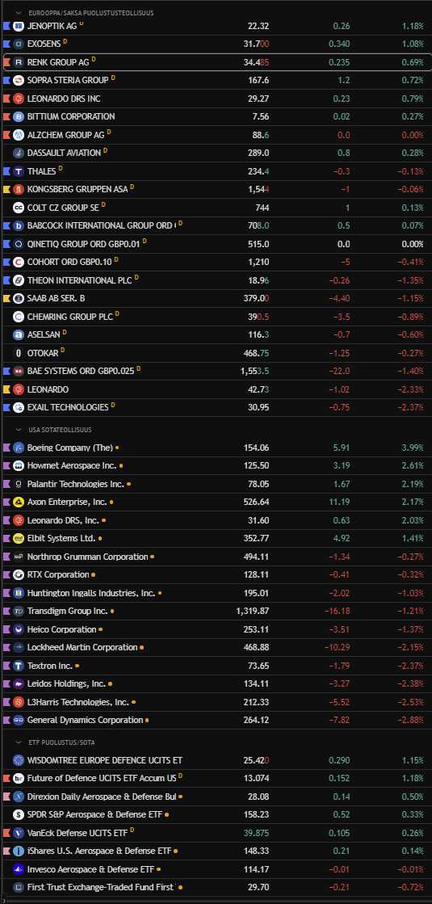Collapse the ETF PUOLUSTUS/SOTA section
Viewport: 432px width, 904px height.
click(x=19, y=742)
